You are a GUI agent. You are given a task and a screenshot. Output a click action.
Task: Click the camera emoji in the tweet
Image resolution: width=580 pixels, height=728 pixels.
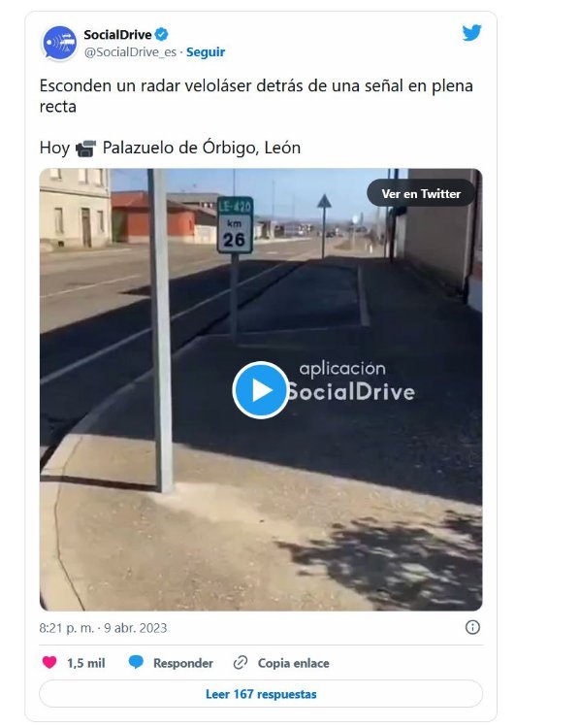point(86,149)
